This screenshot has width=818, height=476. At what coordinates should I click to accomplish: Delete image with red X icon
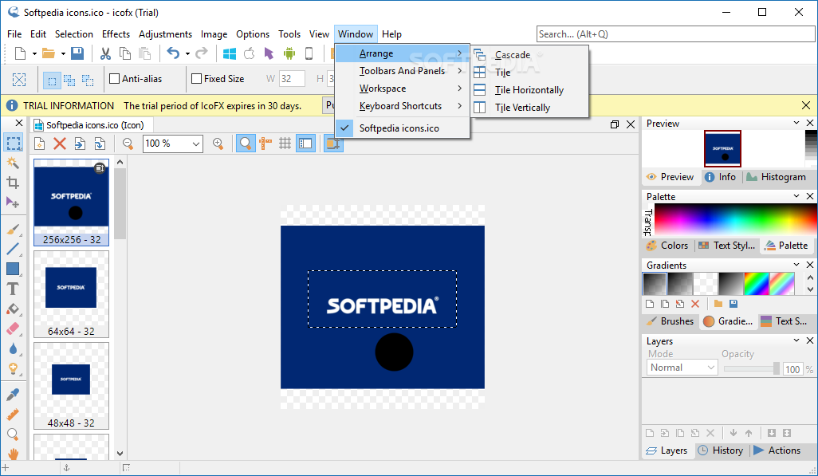[x=60, y=144]
